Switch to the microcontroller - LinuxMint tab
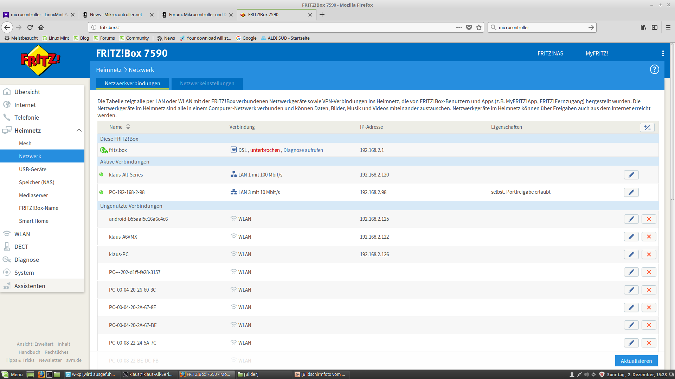Viewport: 675px width, 379px height. [39, 14]
